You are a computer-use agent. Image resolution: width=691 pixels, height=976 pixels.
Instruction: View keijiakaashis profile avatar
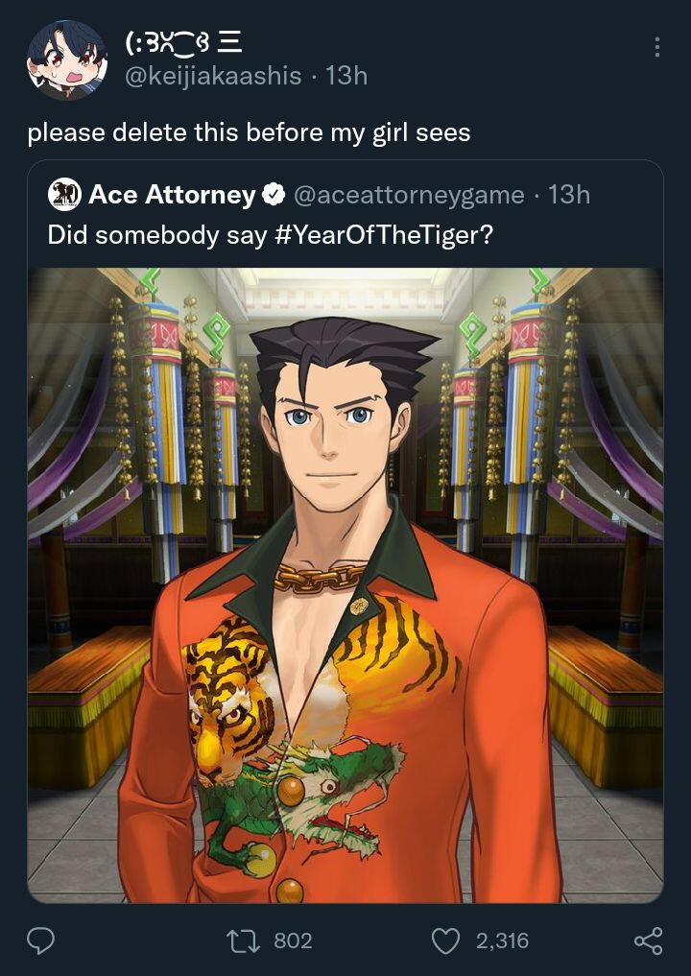(x=67, y=60)
